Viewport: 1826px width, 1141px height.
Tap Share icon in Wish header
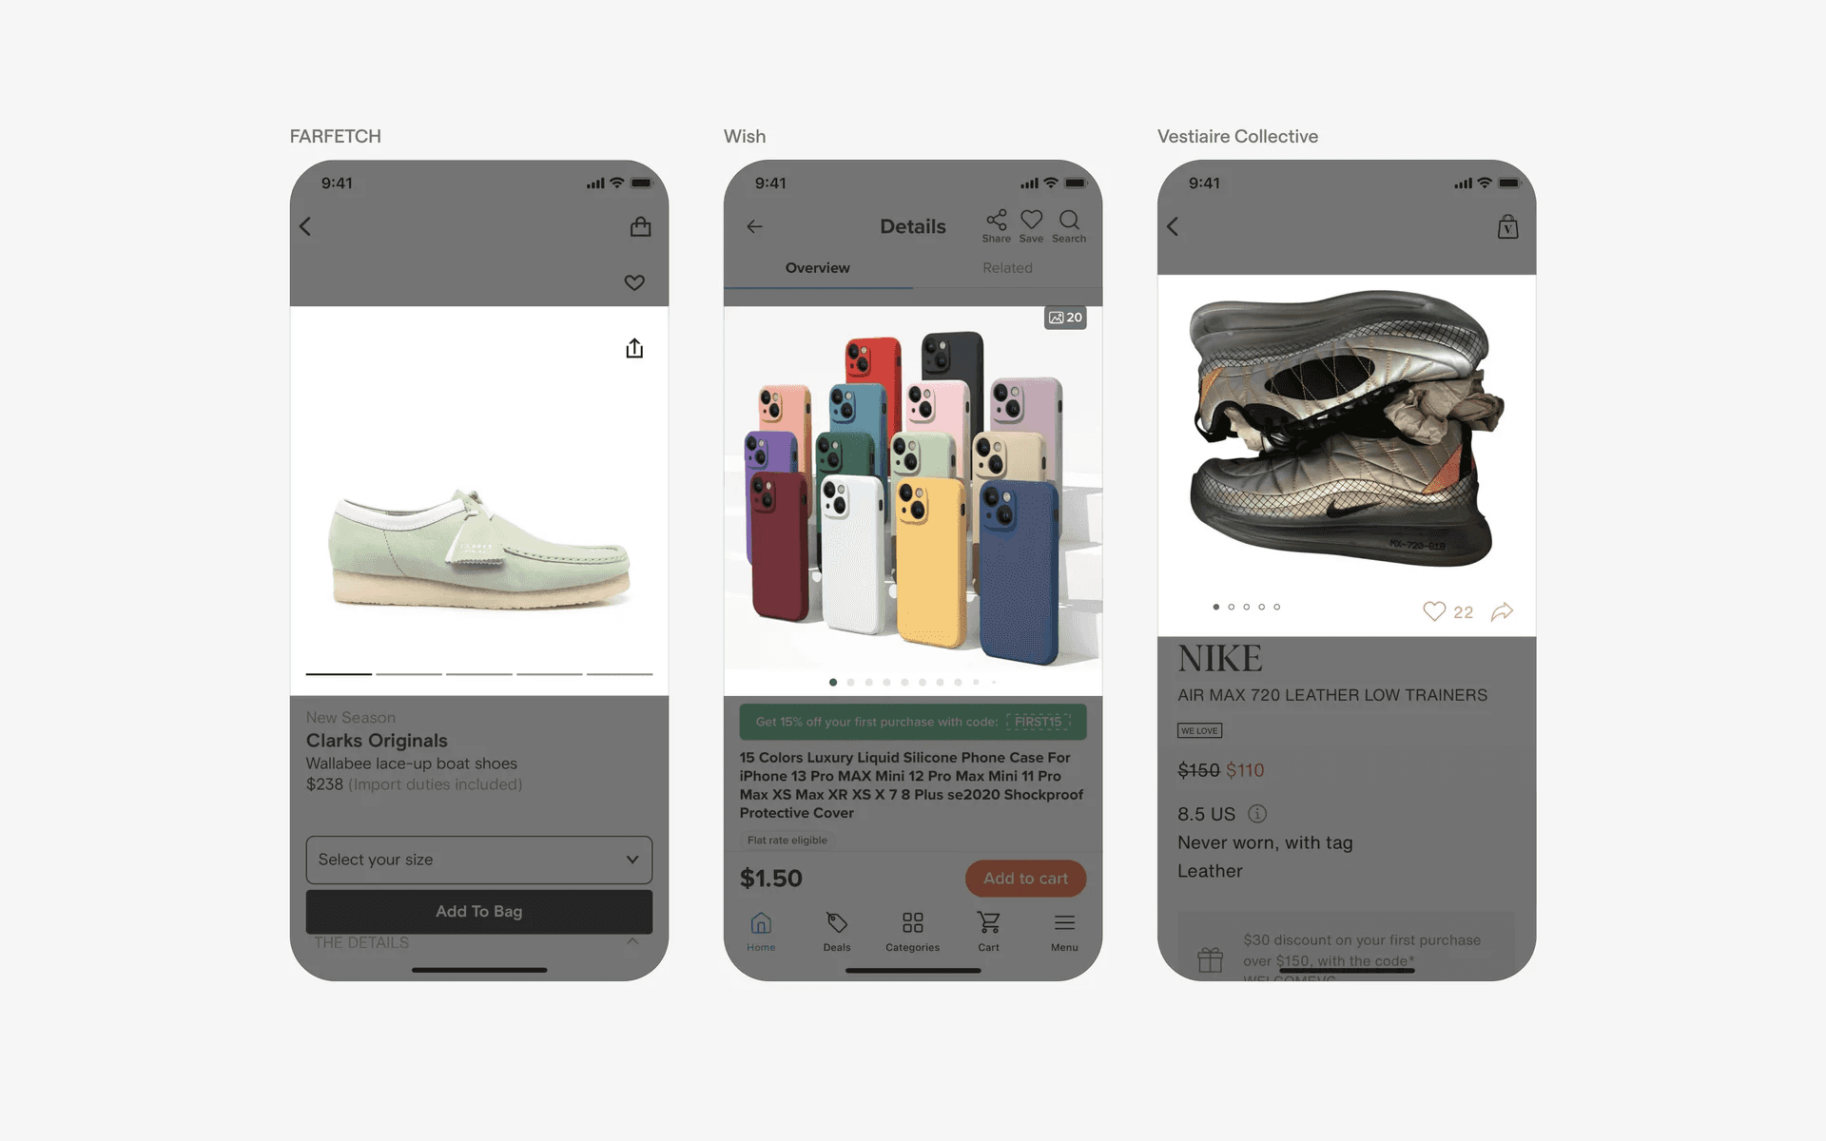coord(996,226)
